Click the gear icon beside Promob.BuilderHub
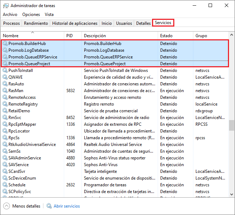 (x=5, y=44)
